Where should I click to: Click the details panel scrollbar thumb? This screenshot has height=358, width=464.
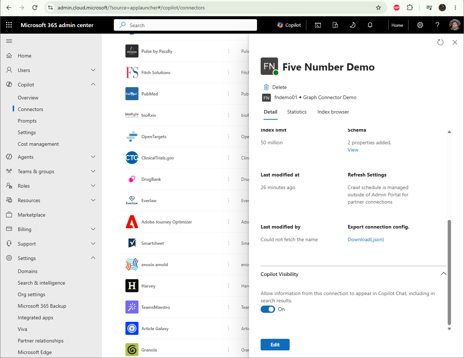pyautogui.click(x=449, y=273)
